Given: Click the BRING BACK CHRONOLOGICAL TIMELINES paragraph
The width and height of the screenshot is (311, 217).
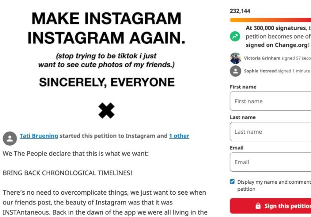Looking at the screenshot, I should [67, 173].
